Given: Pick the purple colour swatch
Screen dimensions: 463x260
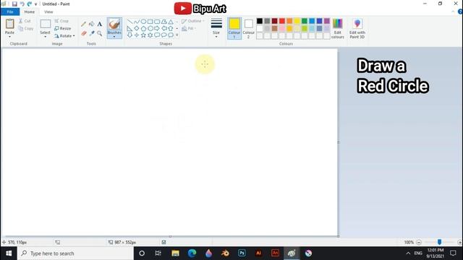Looking at the screenshot, I should pos(327,21).
